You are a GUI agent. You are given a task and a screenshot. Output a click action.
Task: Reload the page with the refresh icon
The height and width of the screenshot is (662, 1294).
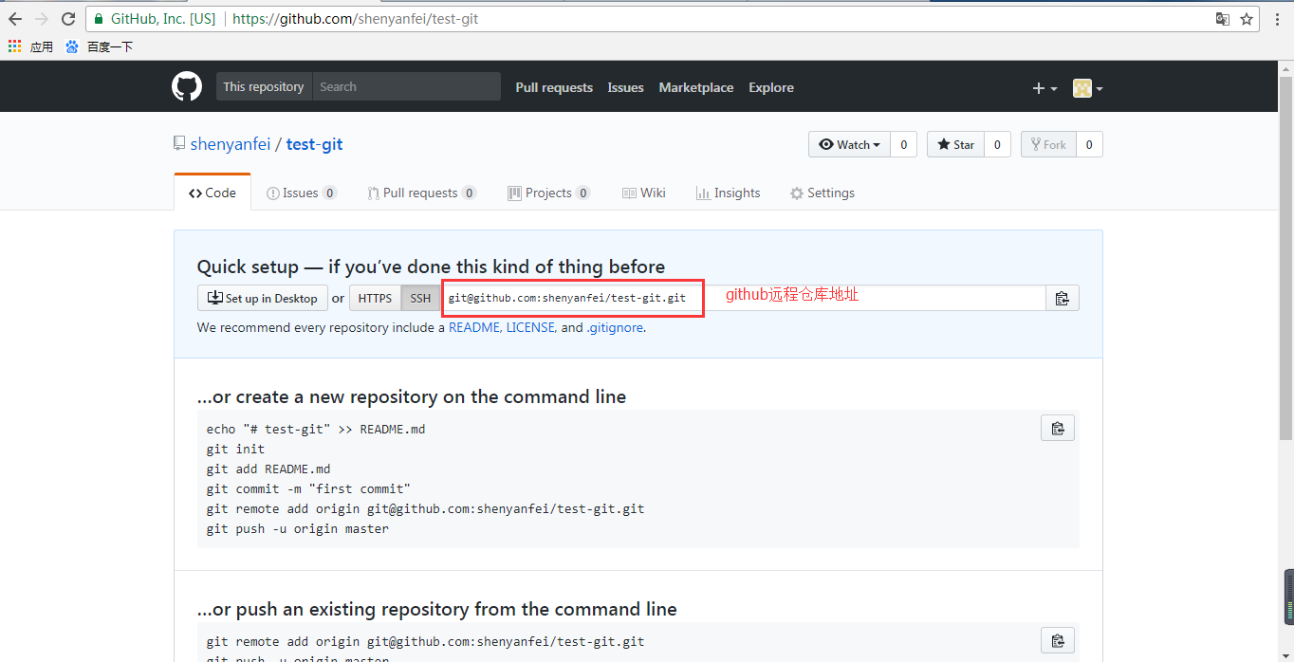68,19
